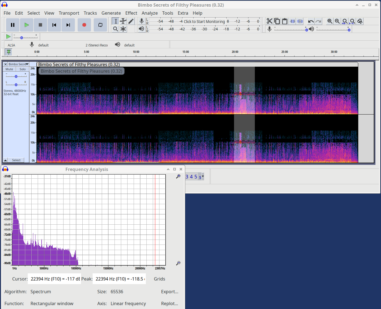
Task: Open the Axis Linear frequency dropdown
Action: point(128,303)
